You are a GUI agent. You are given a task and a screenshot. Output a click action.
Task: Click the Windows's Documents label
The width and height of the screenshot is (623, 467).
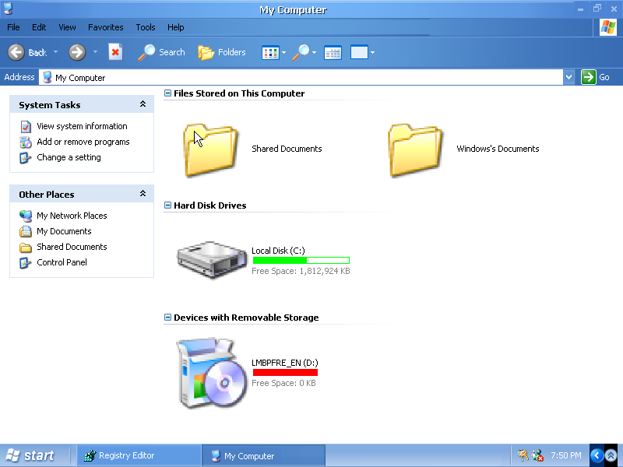coord(498,149)
